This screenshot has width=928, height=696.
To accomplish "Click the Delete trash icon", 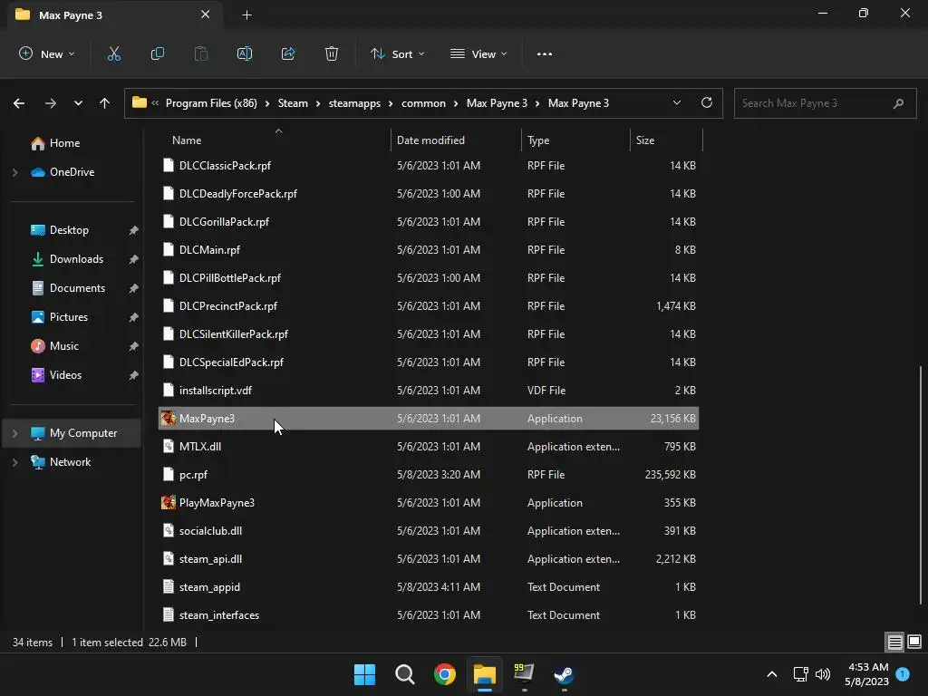I will pos(332,53).
